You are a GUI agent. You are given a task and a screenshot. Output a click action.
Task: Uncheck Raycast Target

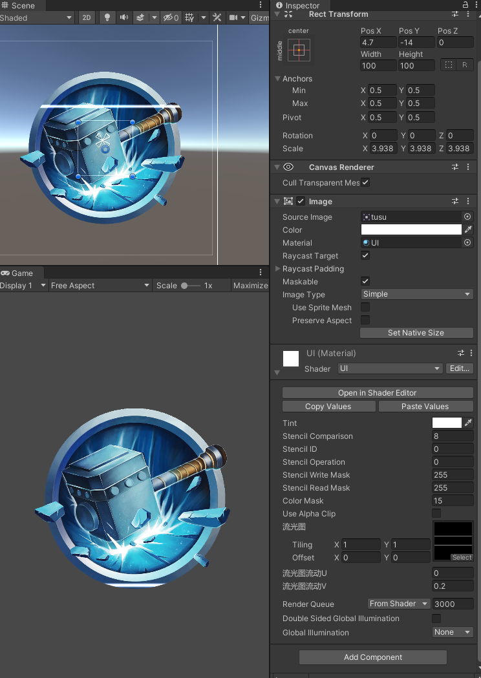click(x=365, y=255)
